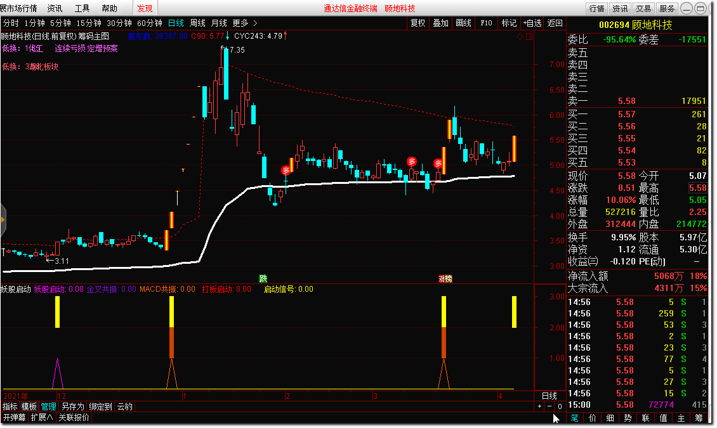717x428 pixels.
Task: Click the green 跌 marker on time axis
Action: coord(263,278)
